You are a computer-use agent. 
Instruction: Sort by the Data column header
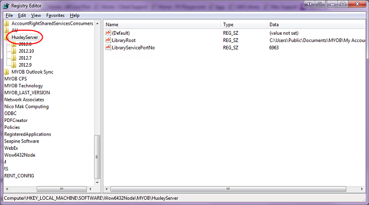click(x=316, y=24)
